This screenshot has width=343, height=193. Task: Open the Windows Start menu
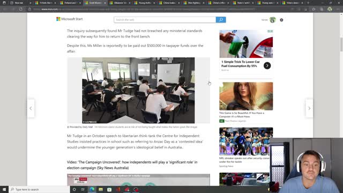4,189
